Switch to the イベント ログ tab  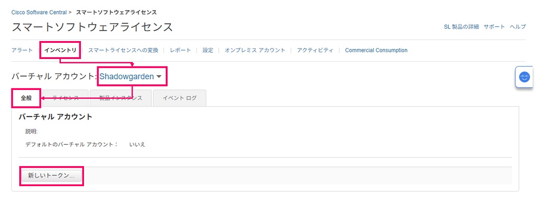(179, 98)
